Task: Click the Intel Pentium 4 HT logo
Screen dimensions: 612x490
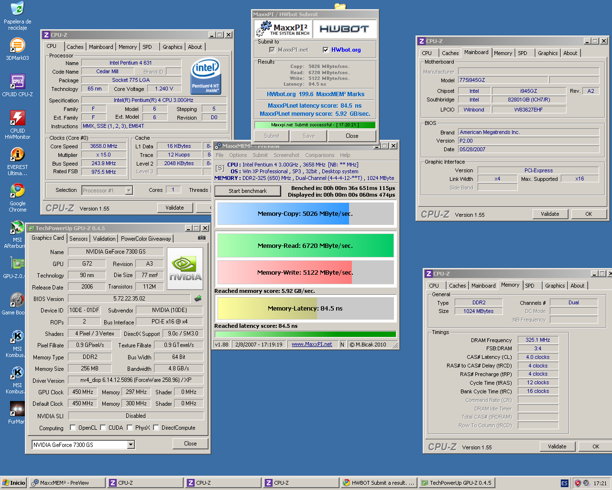Action: click(206, 77)
